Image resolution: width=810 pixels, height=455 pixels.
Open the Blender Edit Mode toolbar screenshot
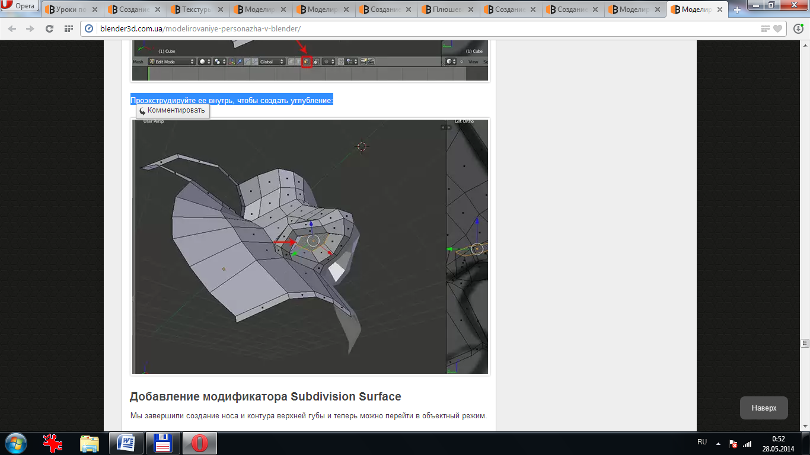tap(310, 61)
